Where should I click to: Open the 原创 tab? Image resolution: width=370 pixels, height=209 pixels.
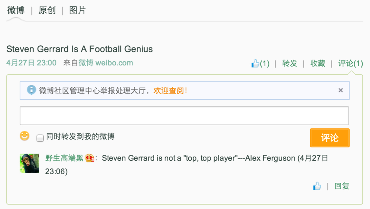click(47, 10)
